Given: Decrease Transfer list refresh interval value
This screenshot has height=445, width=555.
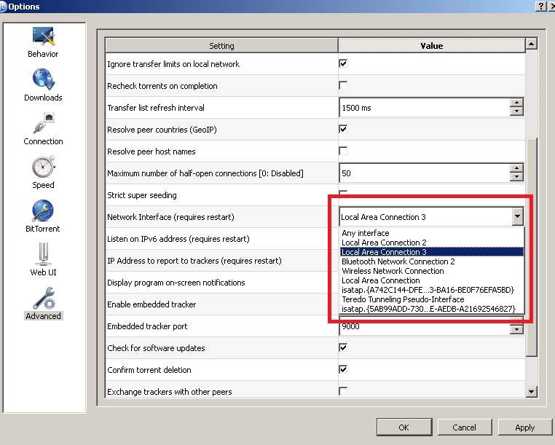Looking at the screenshot, I should tap(516, 111).
